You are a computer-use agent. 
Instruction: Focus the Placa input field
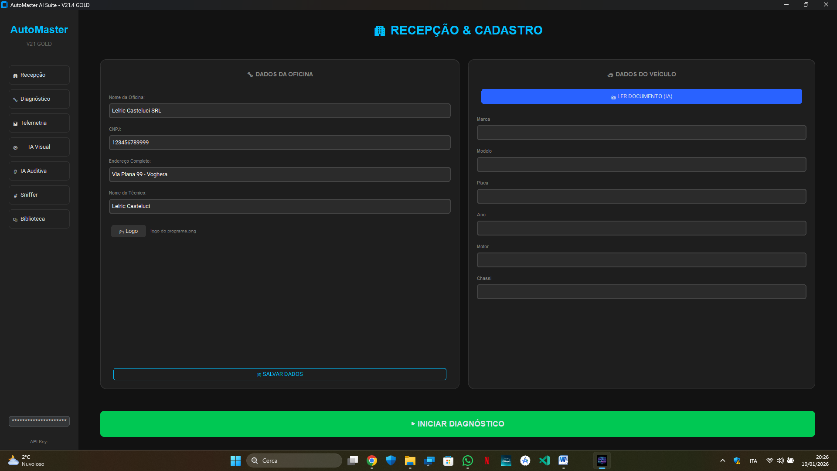[x=641, y=196]
